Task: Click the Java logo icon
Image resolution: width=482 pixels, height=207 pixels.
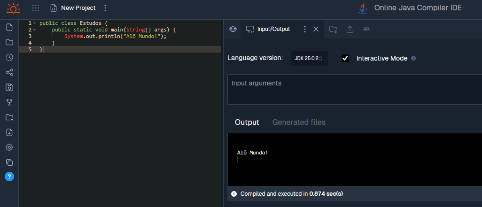Action: coord(363,8)
